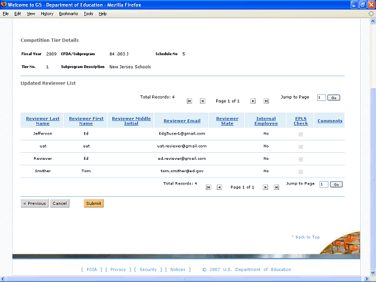The image size is (376, 282).
Task: Click the horizontal scrollbar left arrow
Action: click(x=2, y=279)
